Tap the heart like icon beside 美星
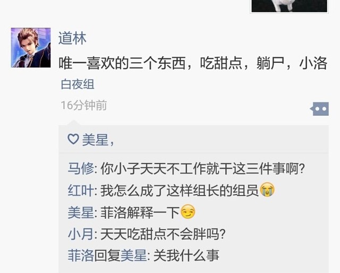 pos(73,139)
